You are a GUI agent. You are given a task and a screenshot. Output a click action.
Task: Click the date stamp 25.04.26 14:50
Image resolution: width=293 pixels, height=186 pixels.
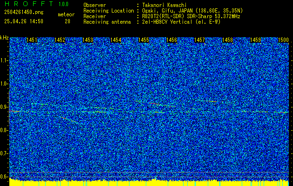click(24, 21)
